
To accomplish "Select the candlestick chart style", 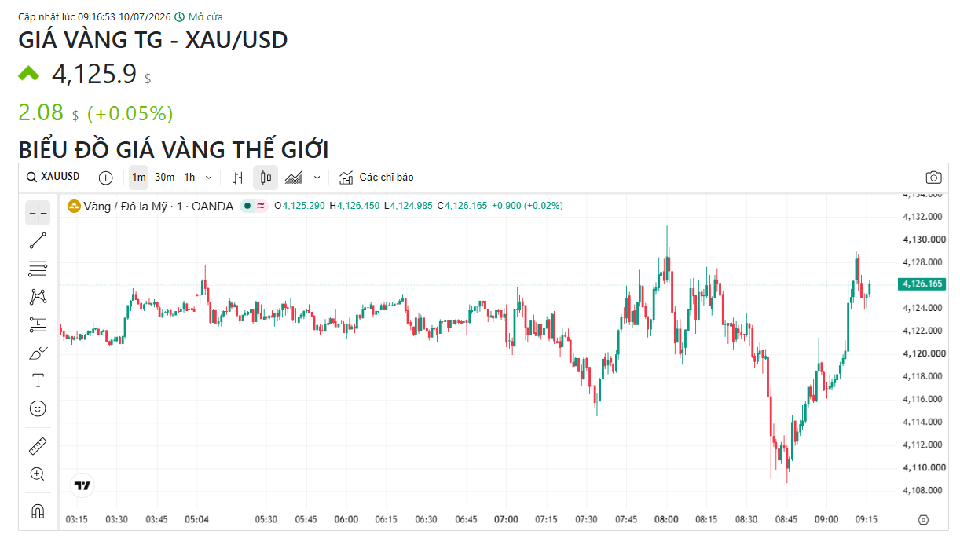I will [266, 178].
